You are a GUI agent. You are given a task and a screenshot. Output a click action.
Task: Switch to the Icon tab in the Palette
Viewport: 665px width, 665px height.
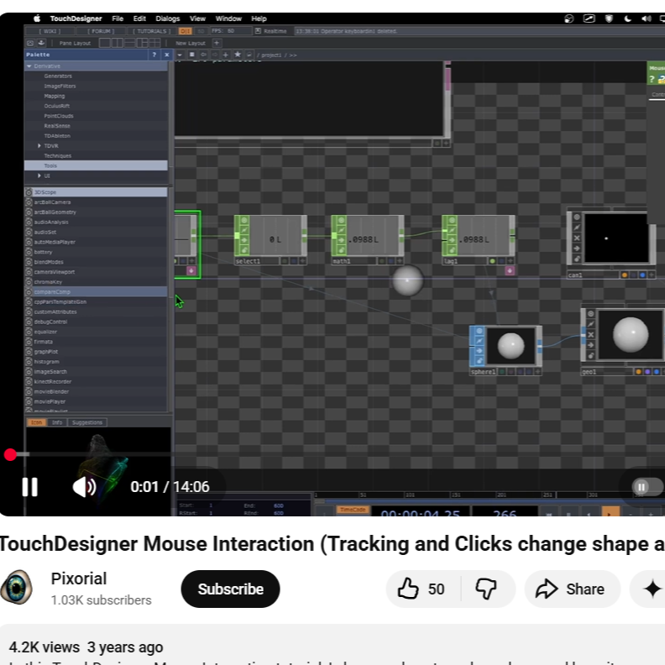pos(36,422)
